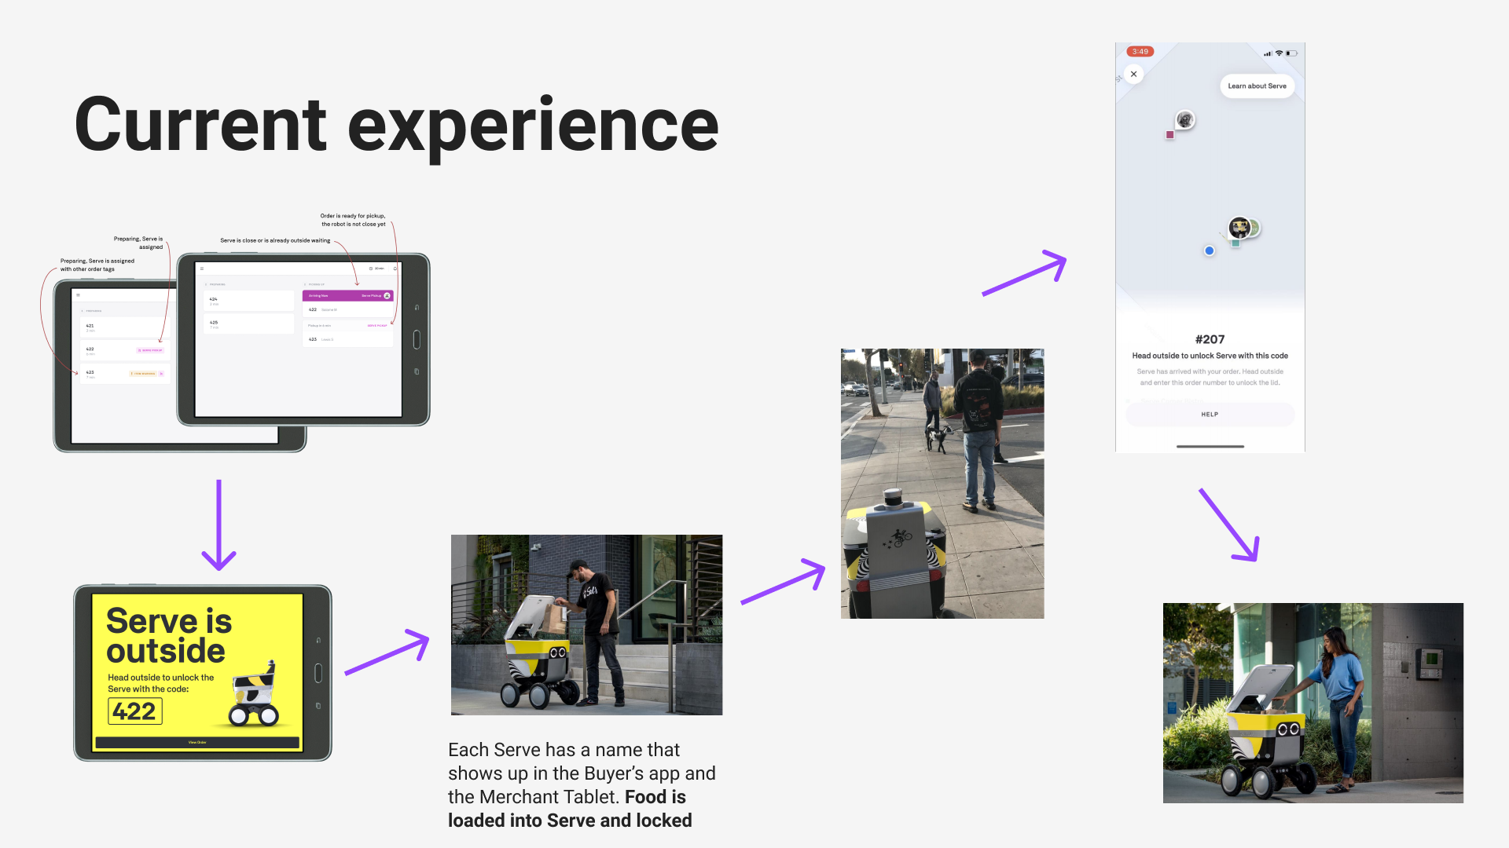Screen dimensions: 1509x848
Task: Click the blue user location dot
Action: pyautogui.click(x=1209, y=250)
